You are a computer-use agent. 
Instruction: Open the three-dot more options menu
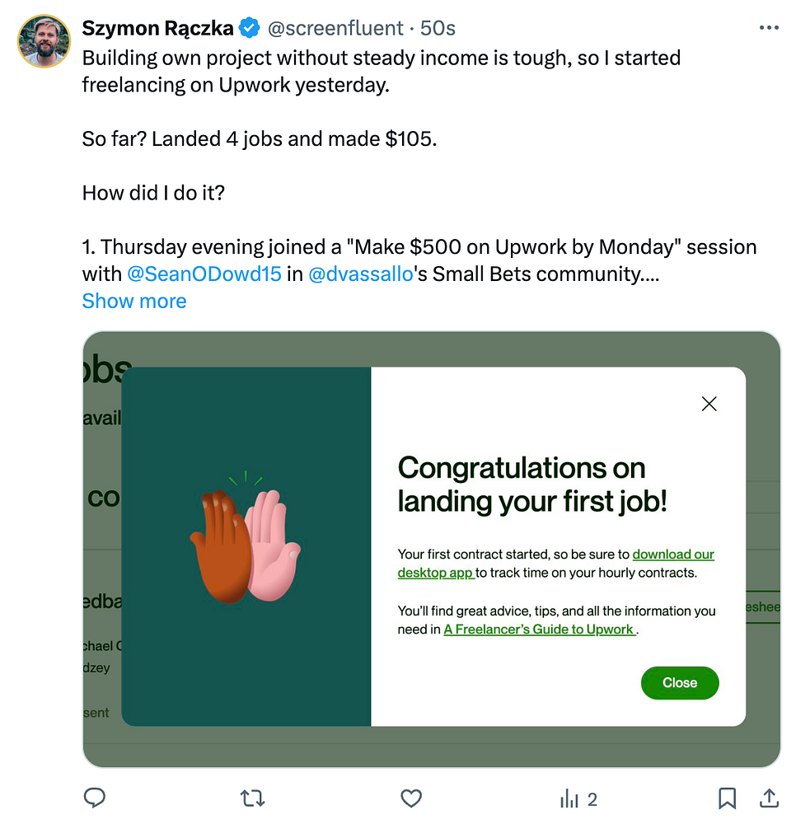tap(768, 28)
